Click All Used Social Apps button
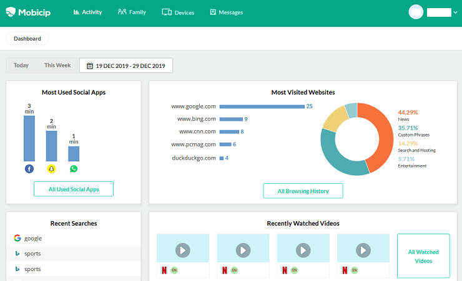The width and height of the screenshot is (462, 281). pos(74,189)
